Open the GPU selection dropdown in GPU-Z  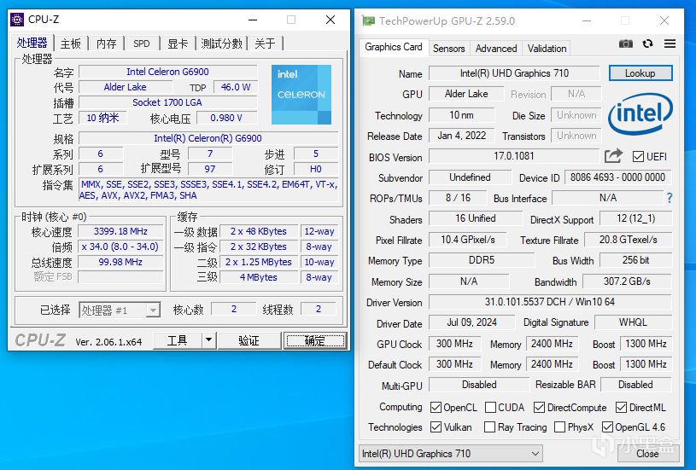point(450,454)
